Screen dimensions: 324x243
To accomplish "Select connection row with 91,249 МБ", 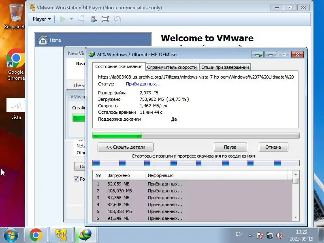I will point(192,218).
